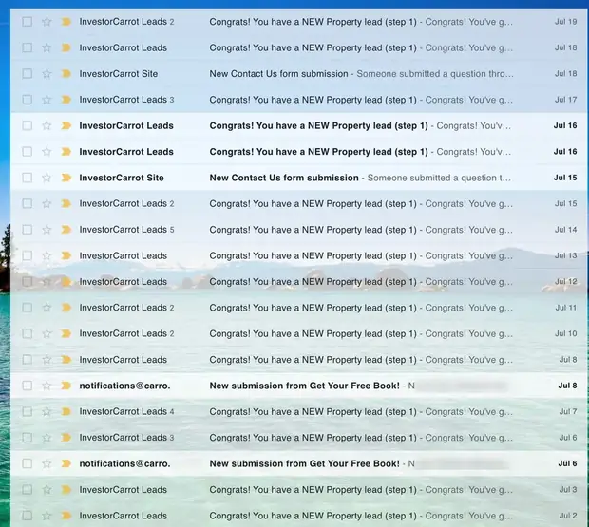This screenshot has width=589, height=527.
Task: Check the Jul 13 InvestorCarrot Leads email
Action: pos(27,255)
